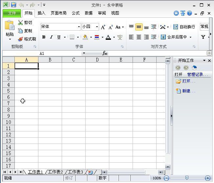Click the striped red-blue color icon

(97, 37)
